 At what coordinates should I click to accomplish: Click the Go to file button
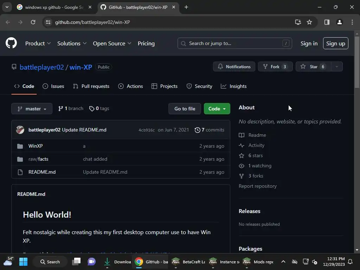(185, 109)
